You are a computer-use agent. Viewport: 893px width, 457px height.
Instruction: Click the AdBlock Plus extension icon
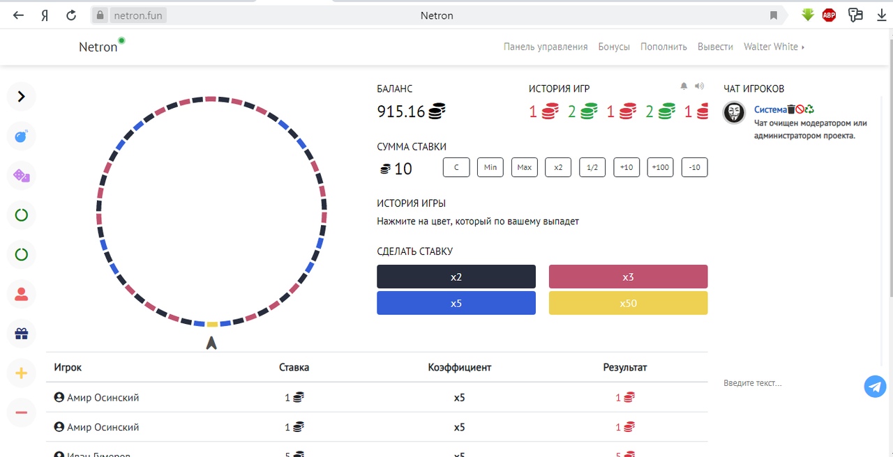coord(829,15)
